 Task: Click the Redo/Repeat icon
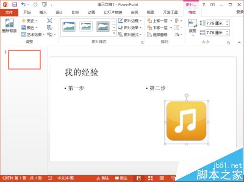point(35,4)
